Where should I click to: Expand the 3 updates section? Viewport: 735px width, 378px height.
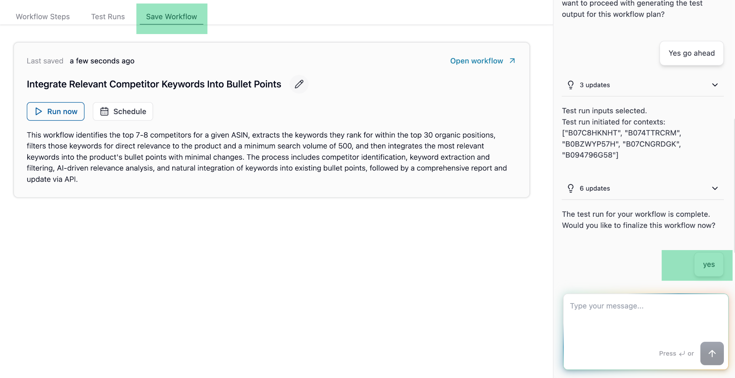click(715, 85)
